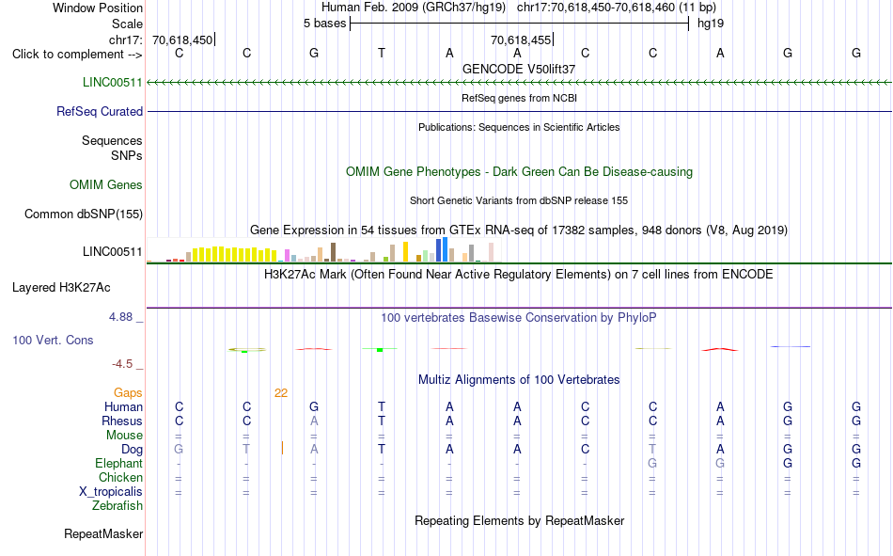Viewport: 893px width, 556px height.
Task: Click the red PhyloP conservation peak
Action: point(720,350)
